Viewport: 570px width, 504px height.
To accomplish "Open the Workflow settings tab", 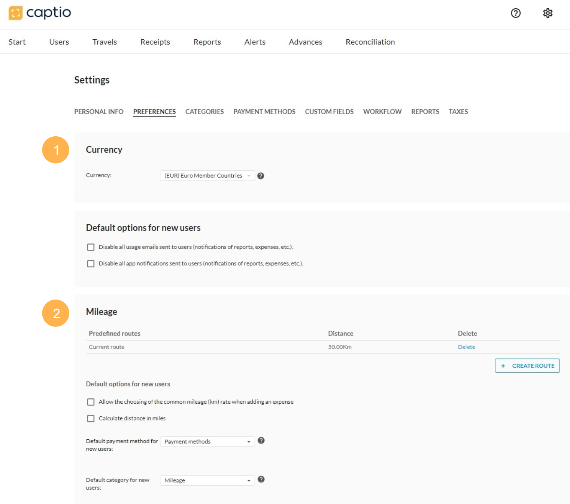I will click(382, 112).
